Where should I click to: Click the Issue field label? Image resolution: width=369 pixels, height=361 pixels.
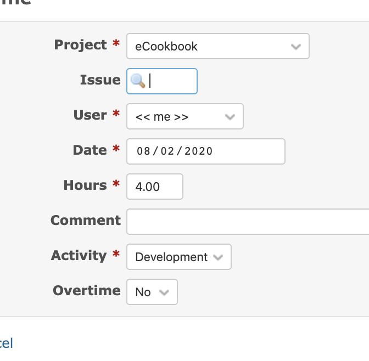click(100, 80)
